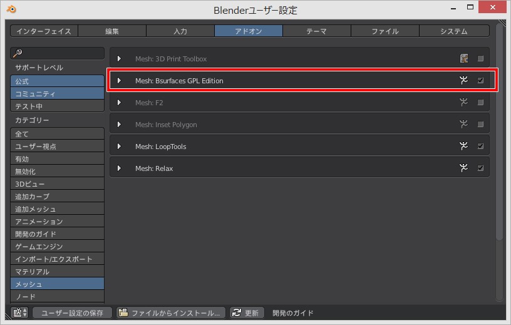This screenshot has width=511, height=325.
Task: Toggle the コミュニティ support level filter
Action: (58, 93)
